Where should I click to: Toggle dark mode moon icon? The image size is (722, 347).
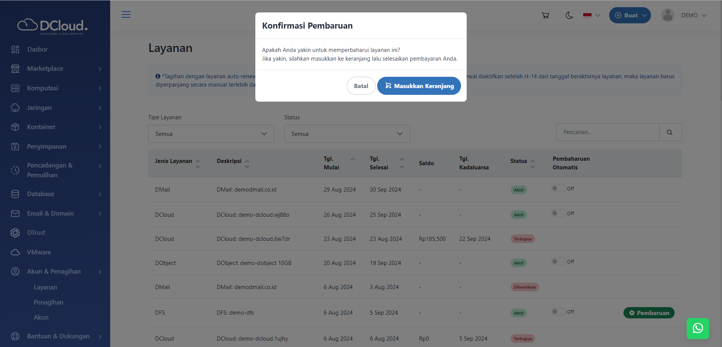point(569,15)
